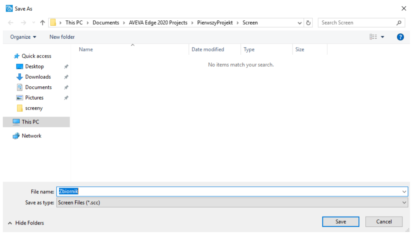This screenshot has height=233, width=412.
Task: Open the Organize menu
Action: (23, 37)
